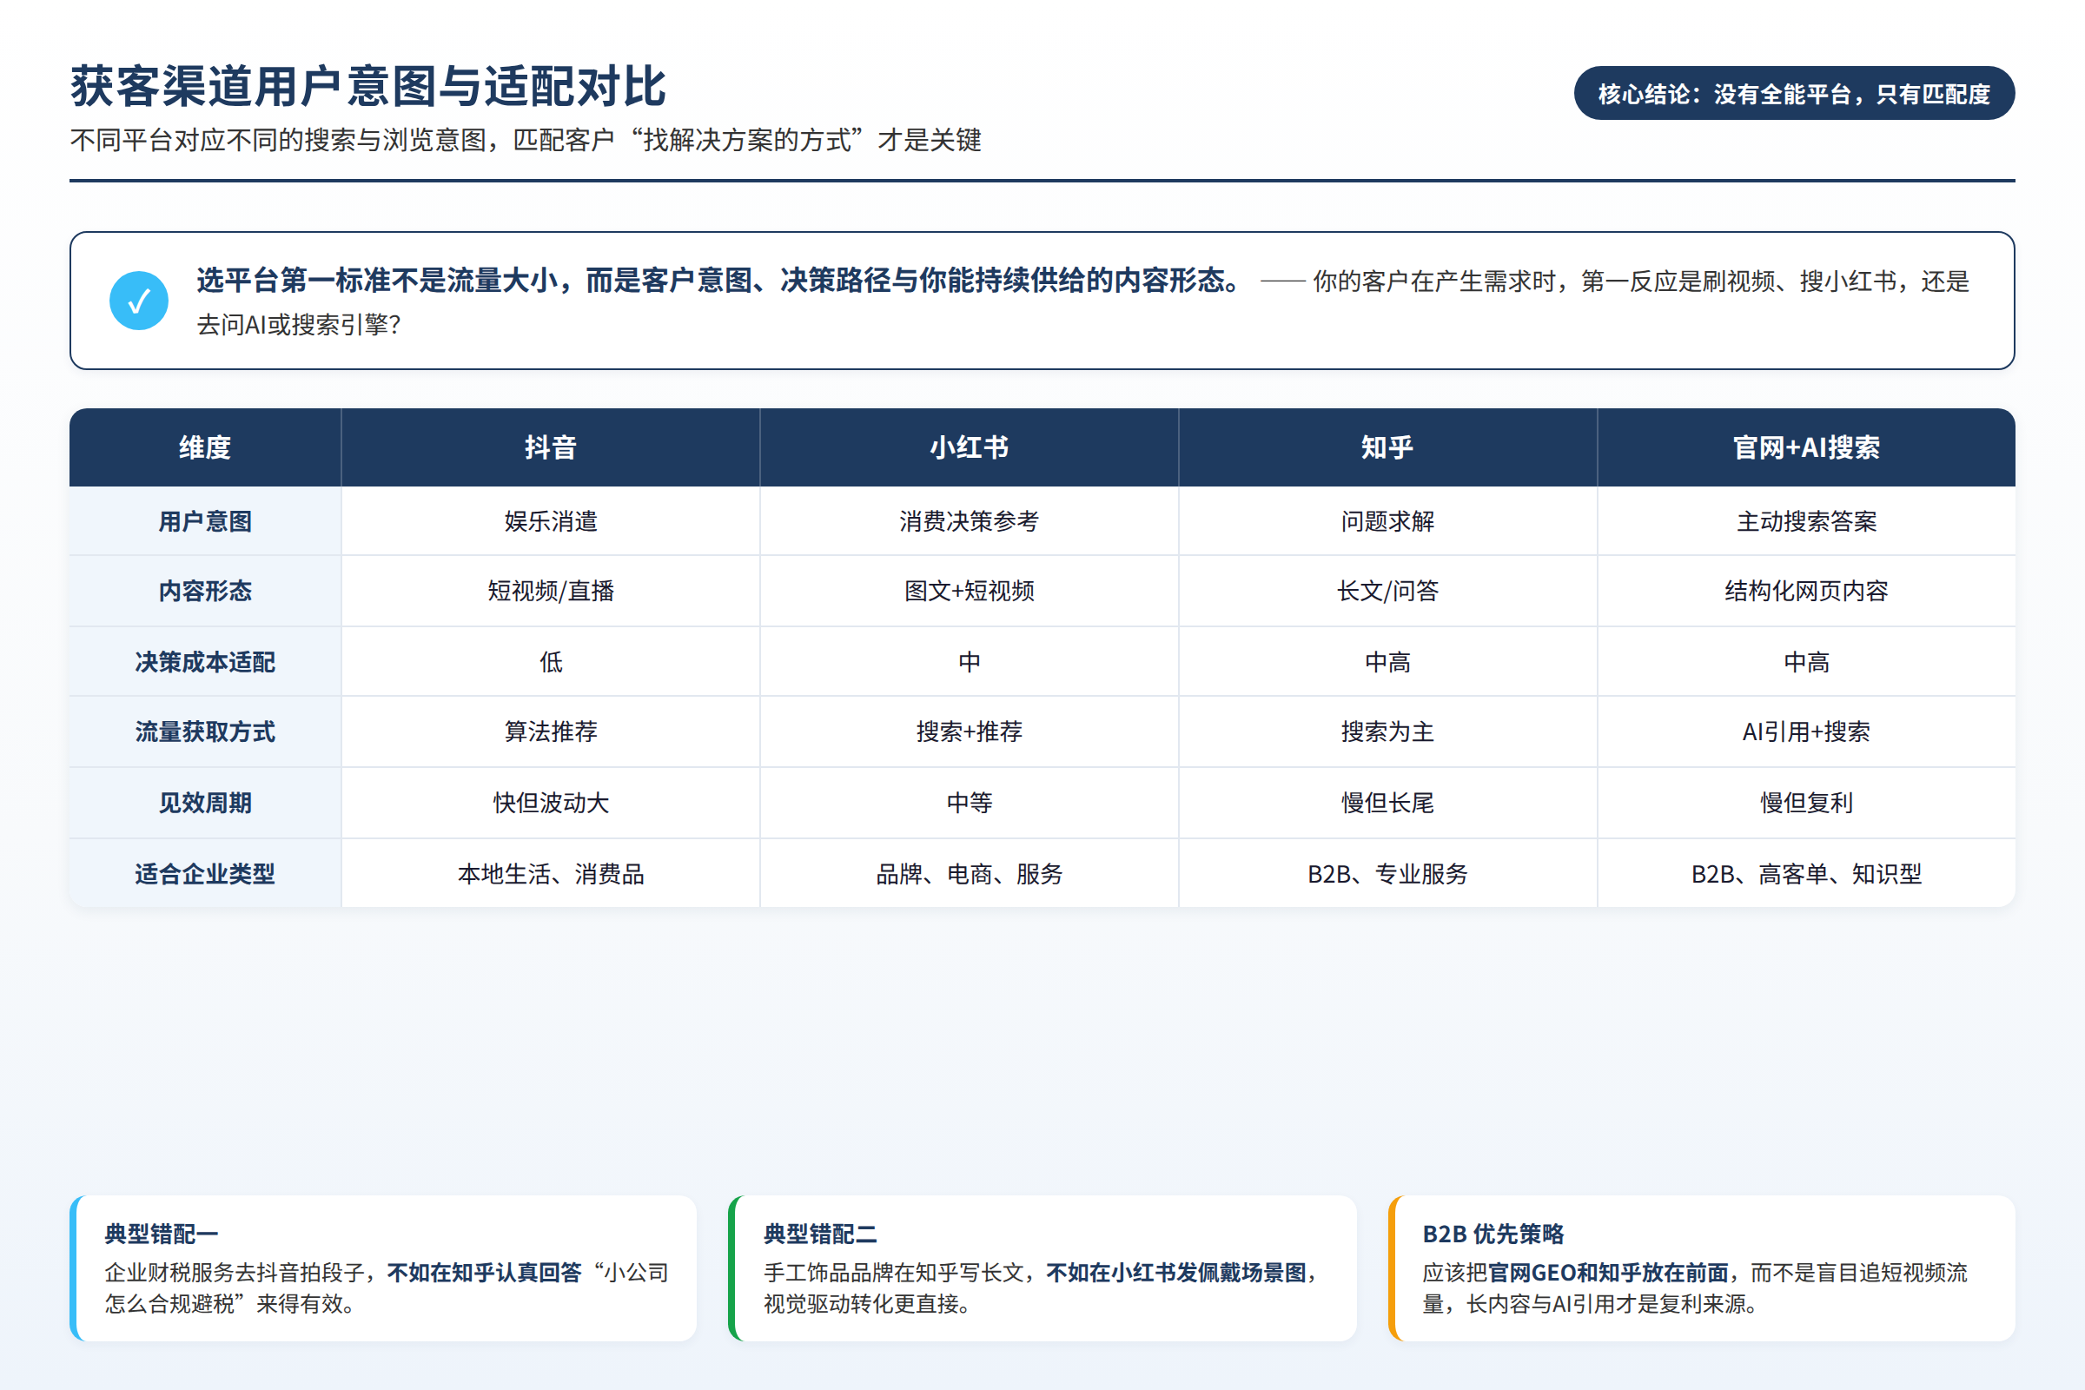Click the 图文+短视频 cell
The image size is (2085, 1390).
tap(969, 592)
